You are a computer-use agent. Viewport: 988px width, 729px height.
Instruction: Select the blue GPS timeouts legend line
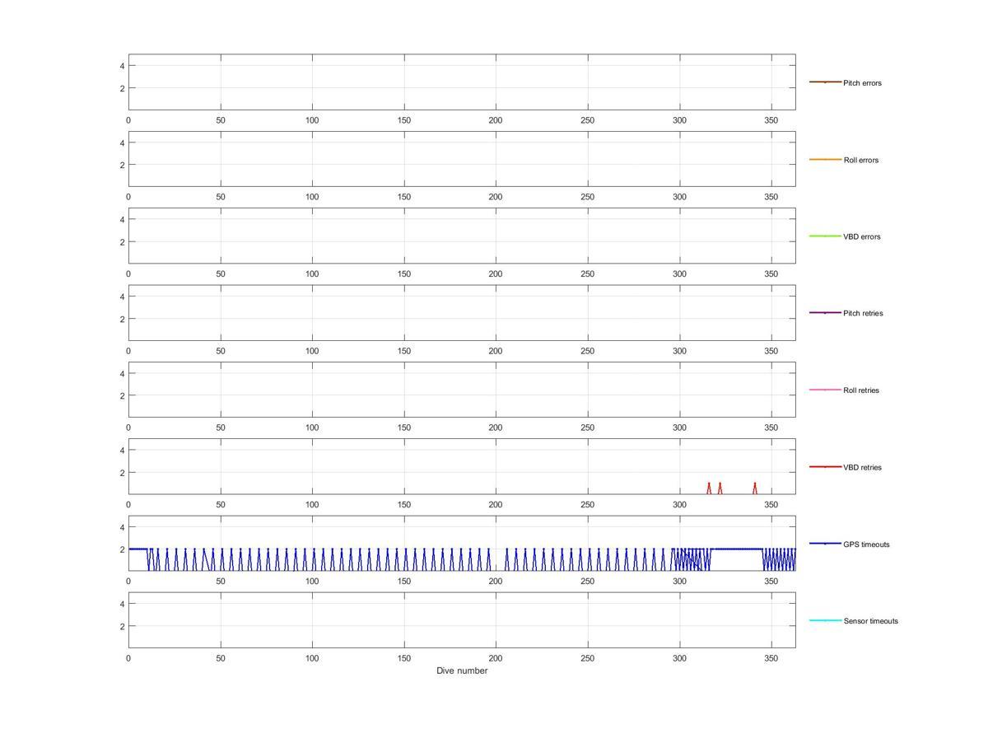(825, 544)
